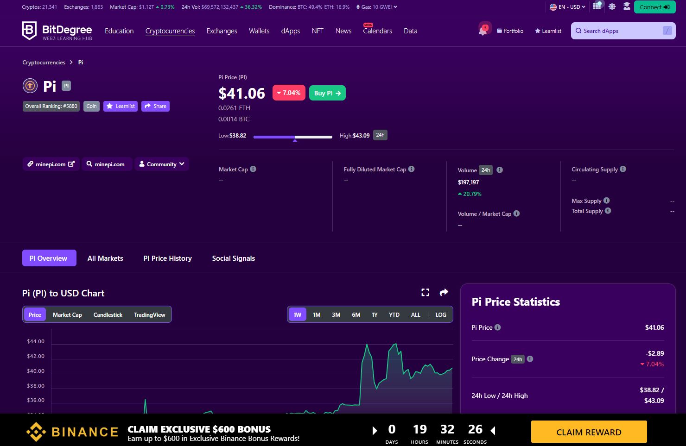This screenshot has height=446, width=686.
Task: Open the Exchanges nav menu
Action: (x=222, y=31)
